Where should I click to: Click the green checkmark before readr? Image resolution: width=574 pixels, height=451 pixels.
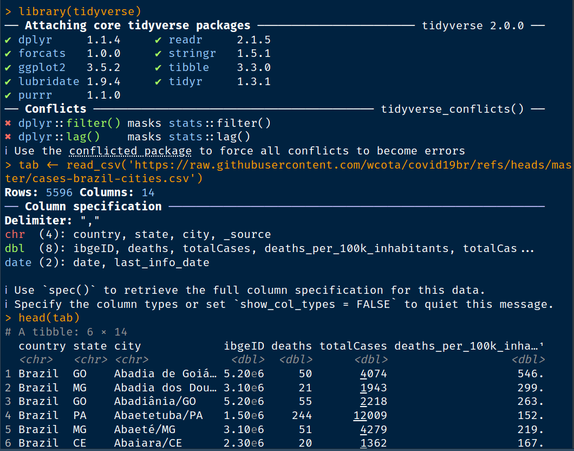pyautogui.click(x=158, y=40)
